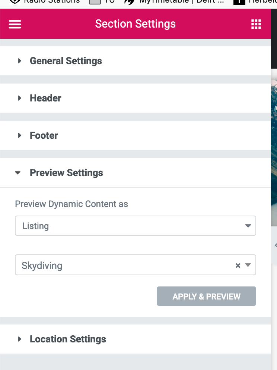
Task: Open the hamburger menu in the panel header
Action: pyautogui.click(x=15, y=24)
